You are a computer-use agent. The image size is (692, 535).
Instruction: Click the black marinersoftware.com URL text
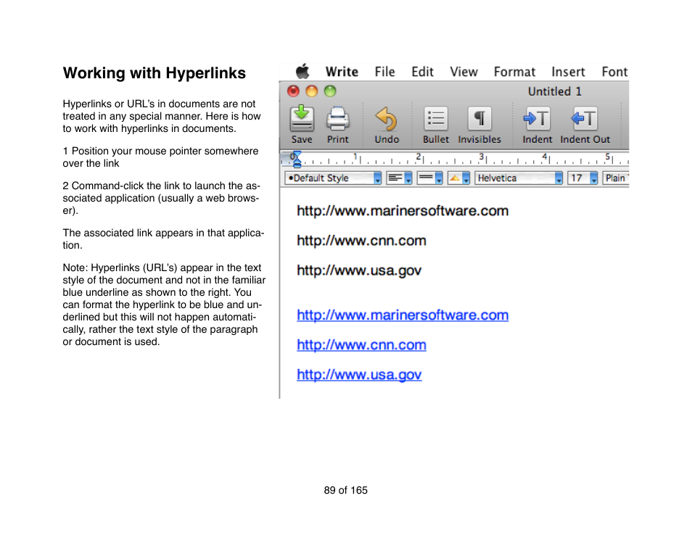(x=403, y=211)
